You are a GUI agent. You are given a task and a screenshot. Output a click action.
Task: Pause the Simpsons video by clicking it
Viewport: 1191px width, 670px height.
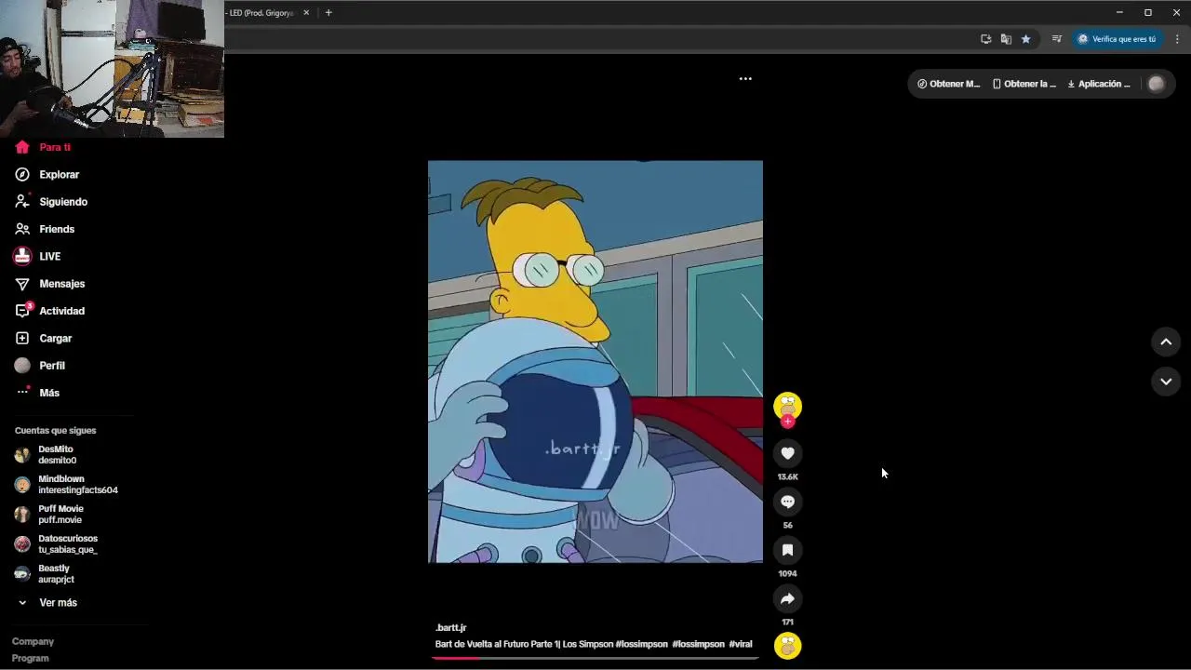pyautogui.click(x=595, y=362)
